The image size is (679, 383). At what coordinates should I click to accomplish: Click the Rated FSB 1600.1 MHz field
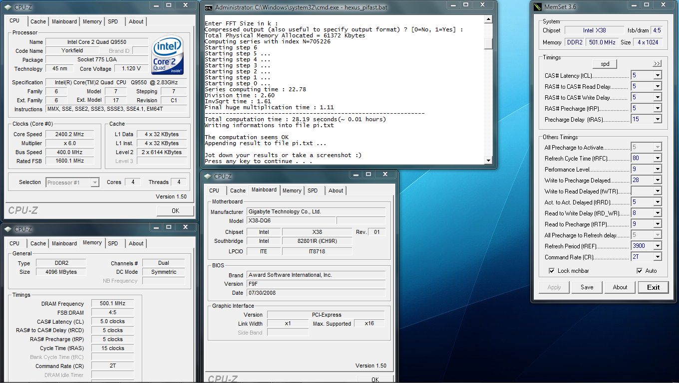tap(69, 161)
